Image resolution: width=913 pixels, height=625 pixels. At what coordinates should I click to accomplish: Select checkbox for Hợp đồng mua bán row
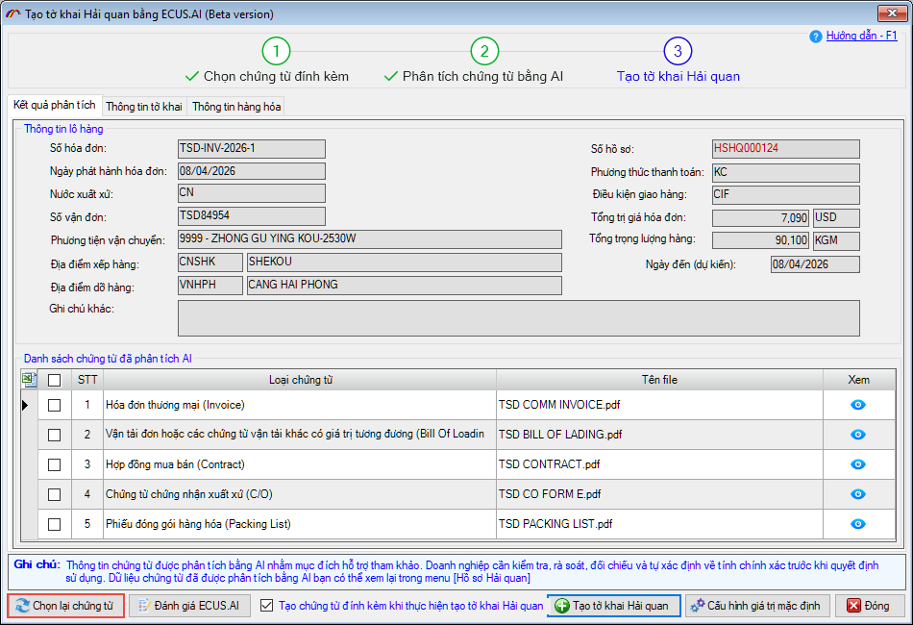[x=55, y=464]
